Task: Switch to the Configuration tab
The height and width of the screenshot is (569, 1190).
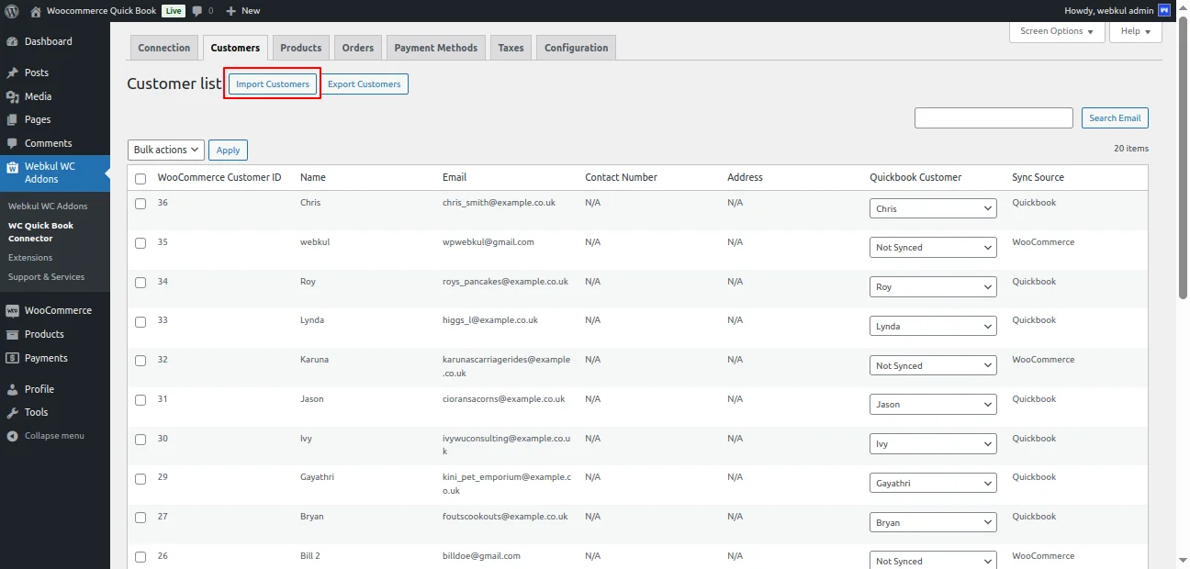Action: tap(576, 47)
